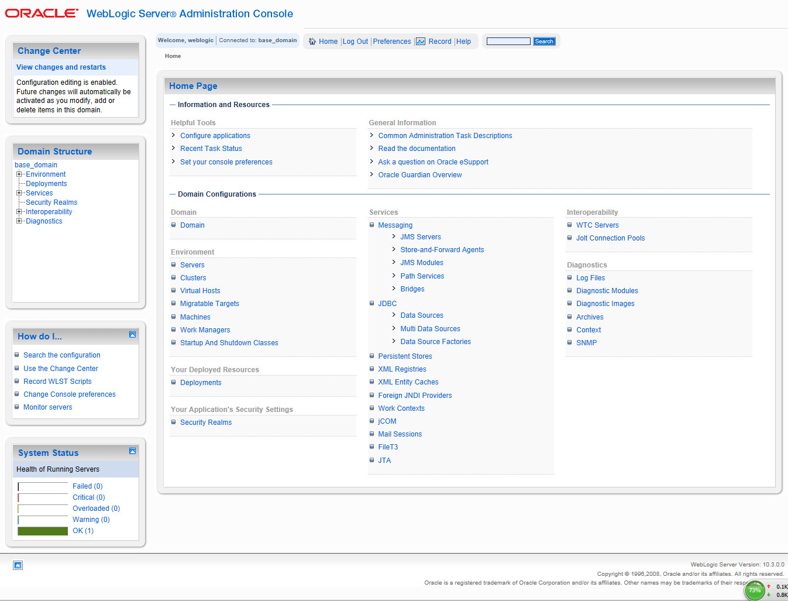Open Record WLST Scripts help link
This screenshot has width=788, height=601.
(x=57, y=382)
